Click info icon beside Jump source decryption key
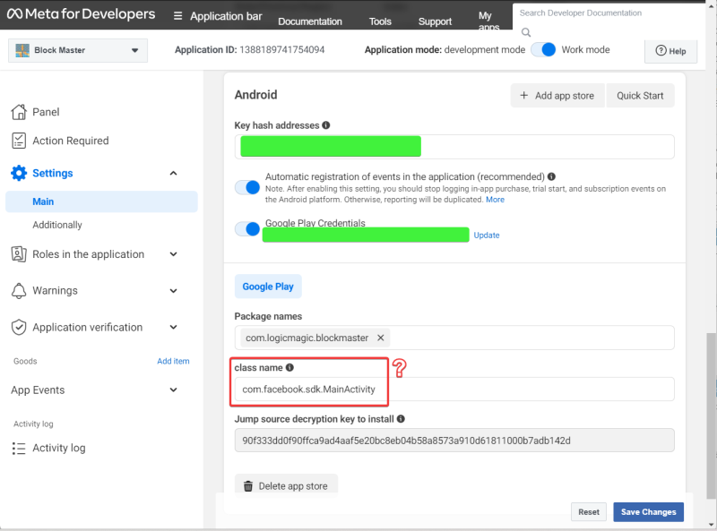 click(401, 418)
